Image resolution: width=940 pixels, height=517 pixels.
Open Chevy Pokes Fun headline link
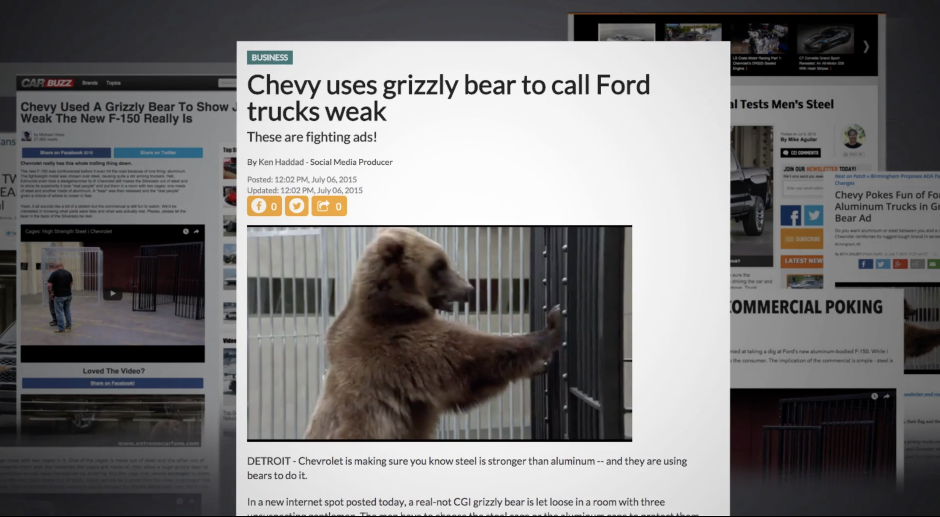coord(887,206)
